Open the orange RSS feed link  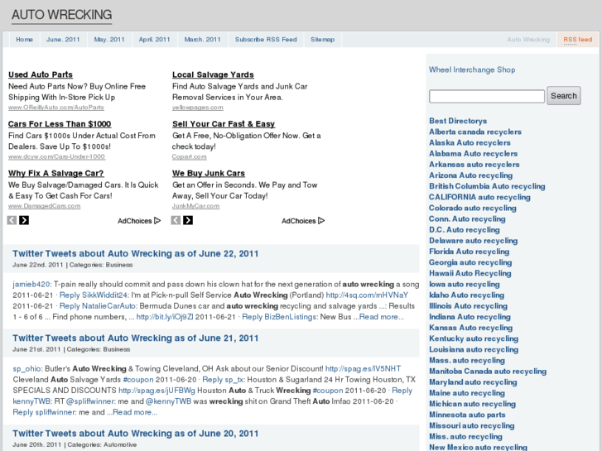click(x=578, y=40)
